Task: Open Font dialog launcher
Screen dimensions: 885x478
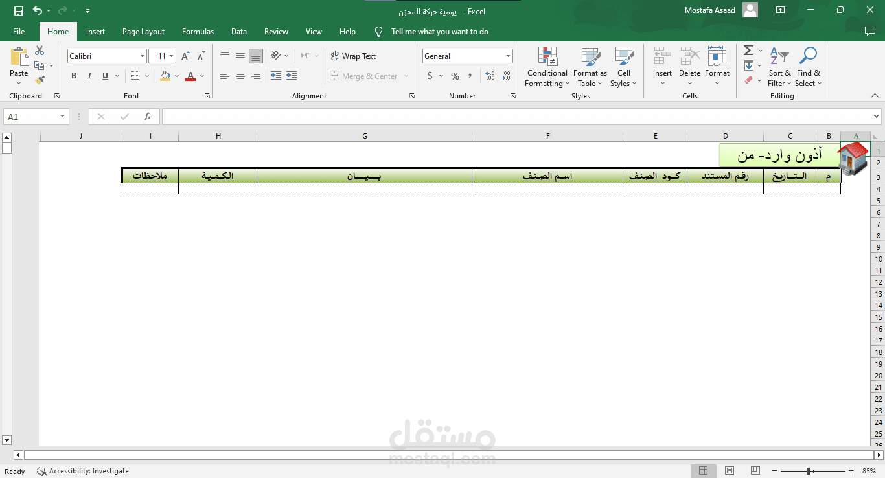Action: [x=207, y=96]
